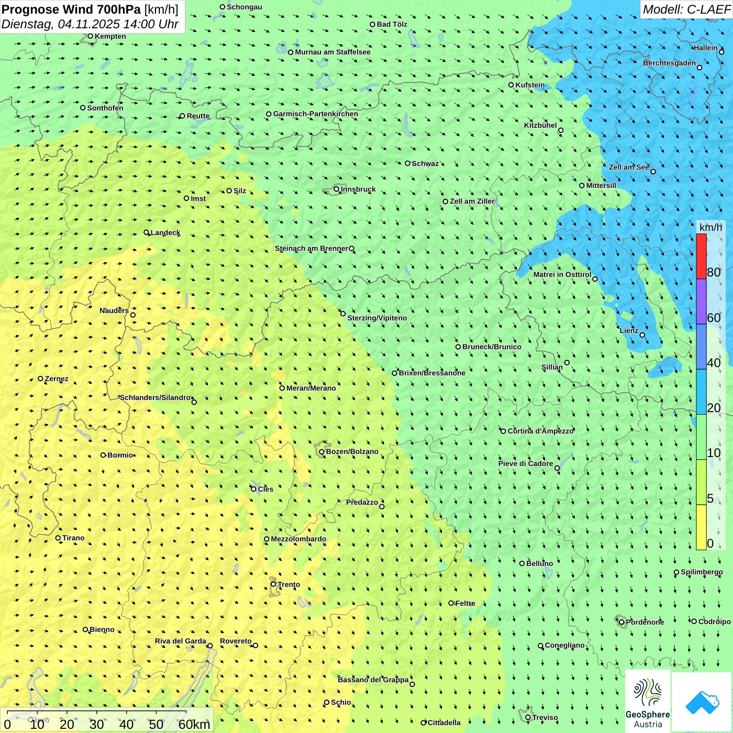Click the 'Mittersill' label

pyautogui.click(x=601, y=185)
